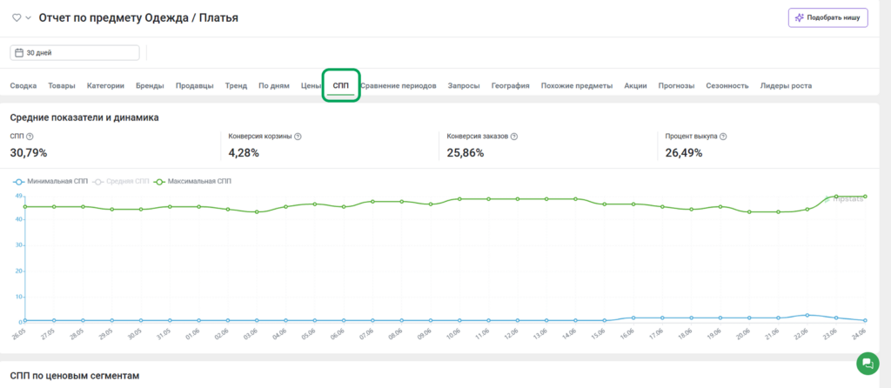
Task: Open the green chat support bubble
Action: click(868, 364)
